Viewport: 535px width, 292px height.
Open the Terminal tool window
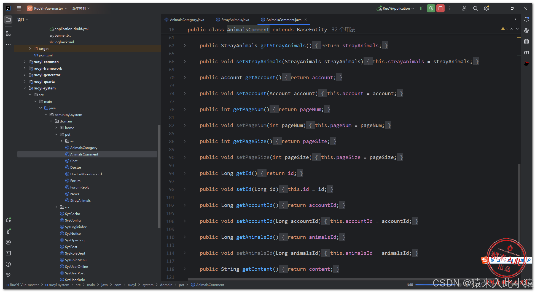click(8, 253)
